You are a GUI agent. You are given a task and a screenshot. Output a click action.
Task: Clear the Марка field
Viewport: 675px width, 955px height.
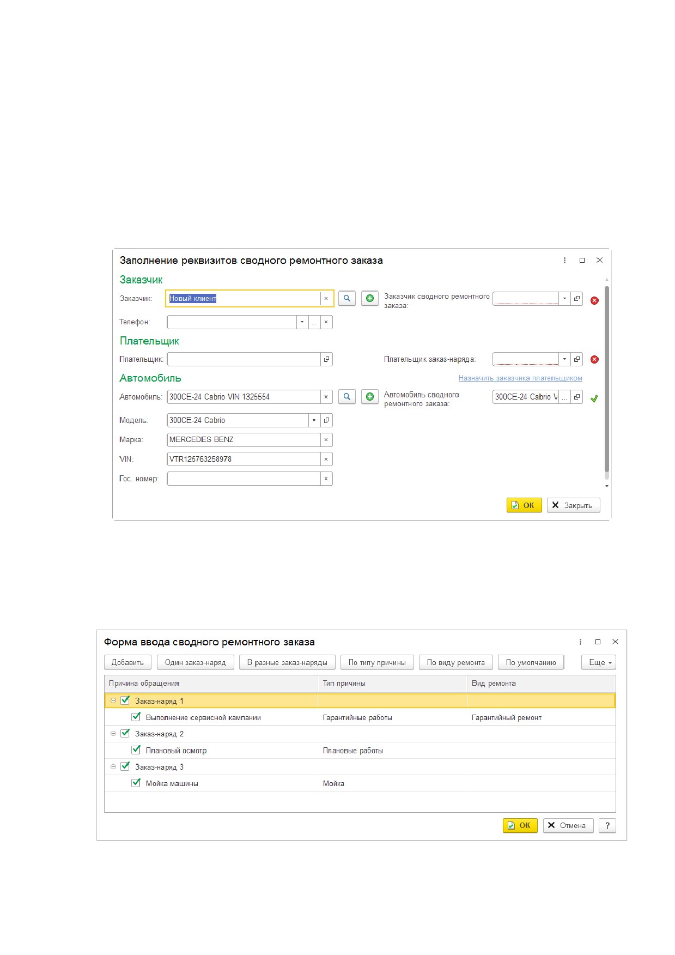(326, 440)
